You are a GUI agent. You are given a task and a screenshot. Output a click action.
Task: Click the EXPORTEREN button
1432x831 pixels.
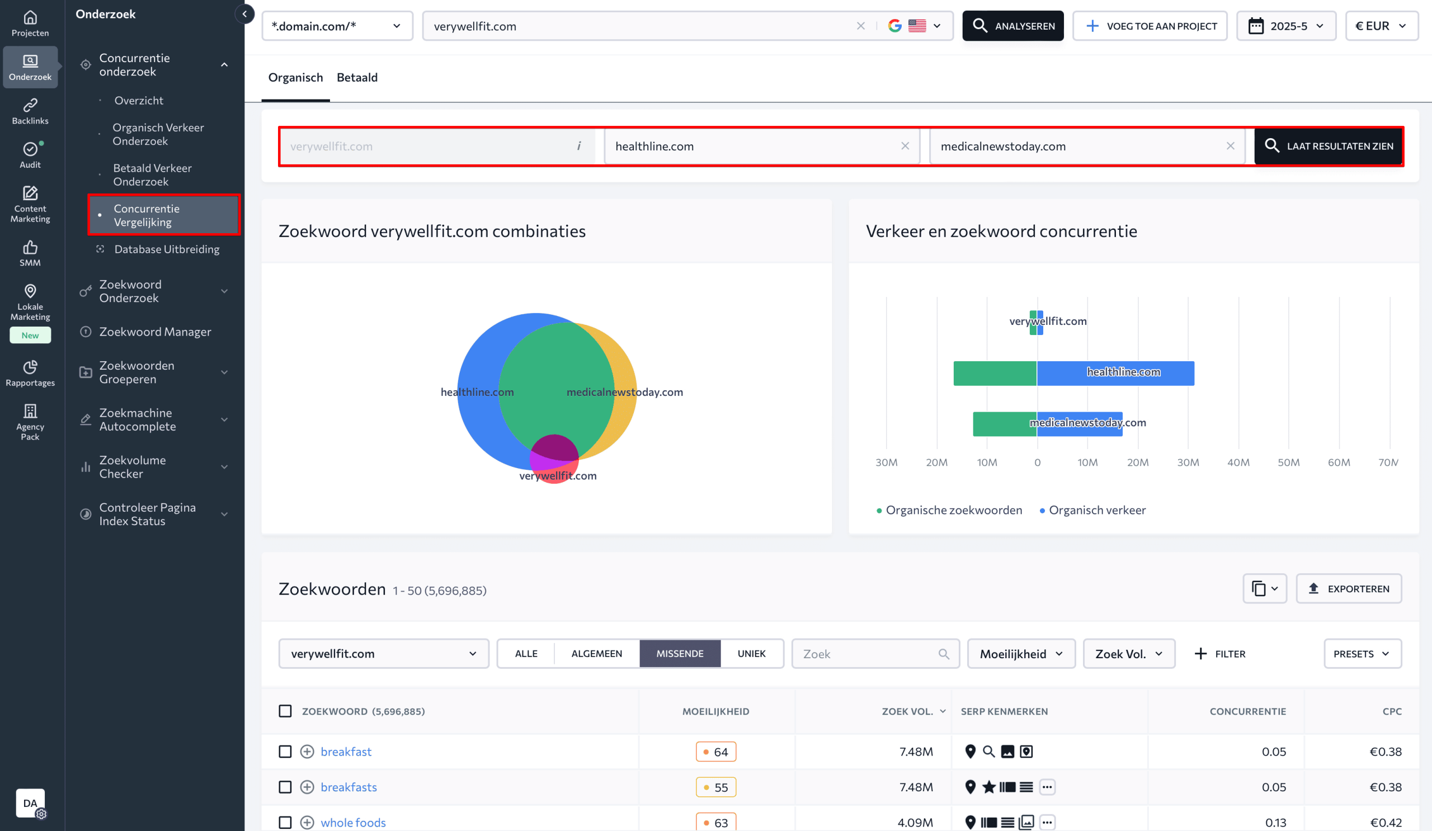click(1349, 588)
